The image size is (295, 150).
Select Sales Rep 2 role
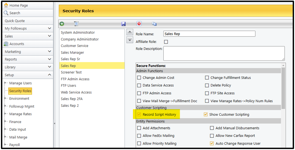point(92,106)
